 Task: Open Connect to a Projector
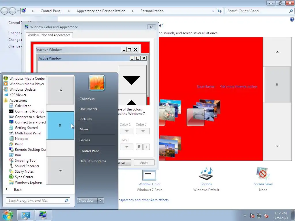tap(27, 122)
